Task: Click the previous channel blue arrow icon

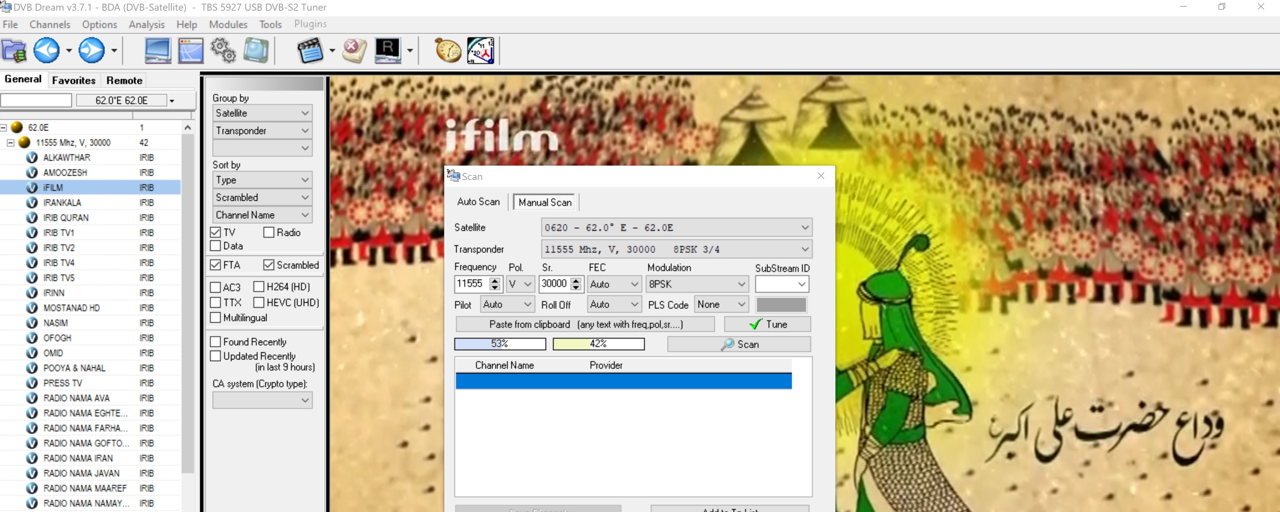Action: tap(46, 50)
